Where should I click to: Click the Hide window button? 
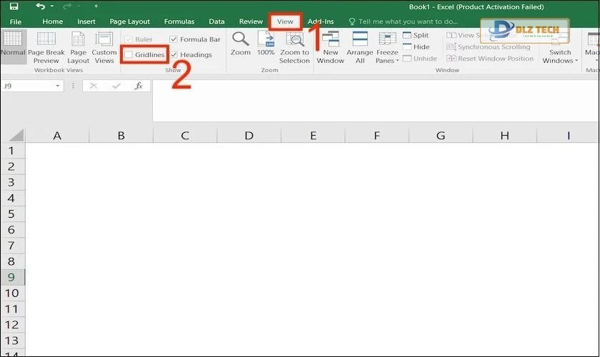[416, 47]
